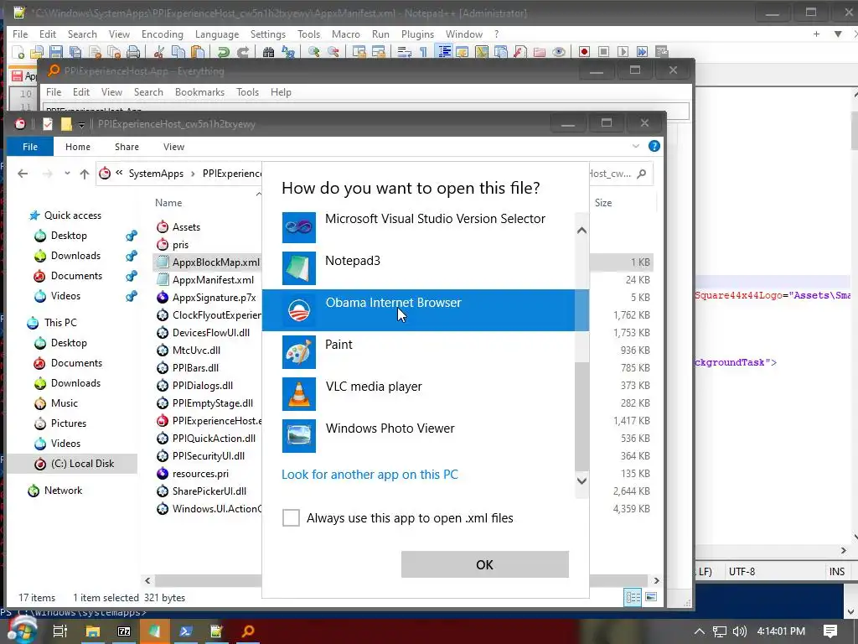
Task: Open Explorer Share ribbon tab
Action: [127, 147]
